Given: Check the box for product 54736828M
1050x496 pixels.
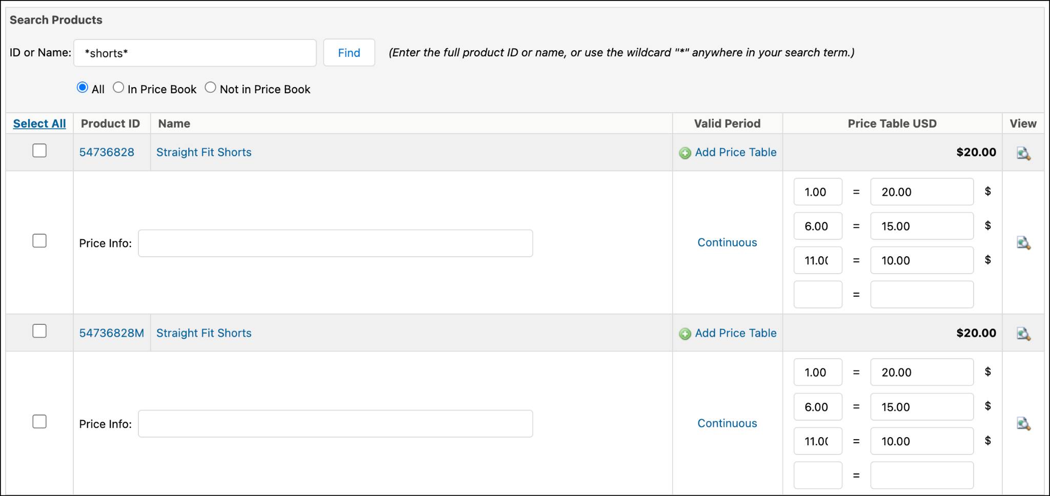Looking at the screenshot, I should [x=39, y=331].
